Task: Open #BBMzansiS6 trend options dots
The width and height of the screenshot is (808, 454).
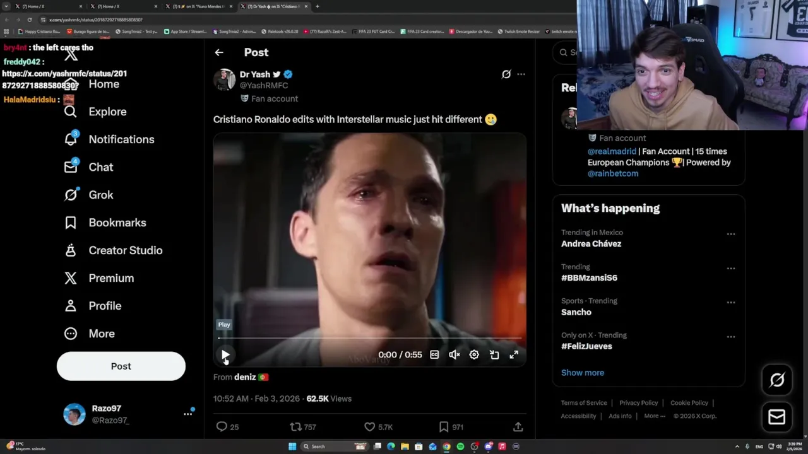Action: (731, 268)
